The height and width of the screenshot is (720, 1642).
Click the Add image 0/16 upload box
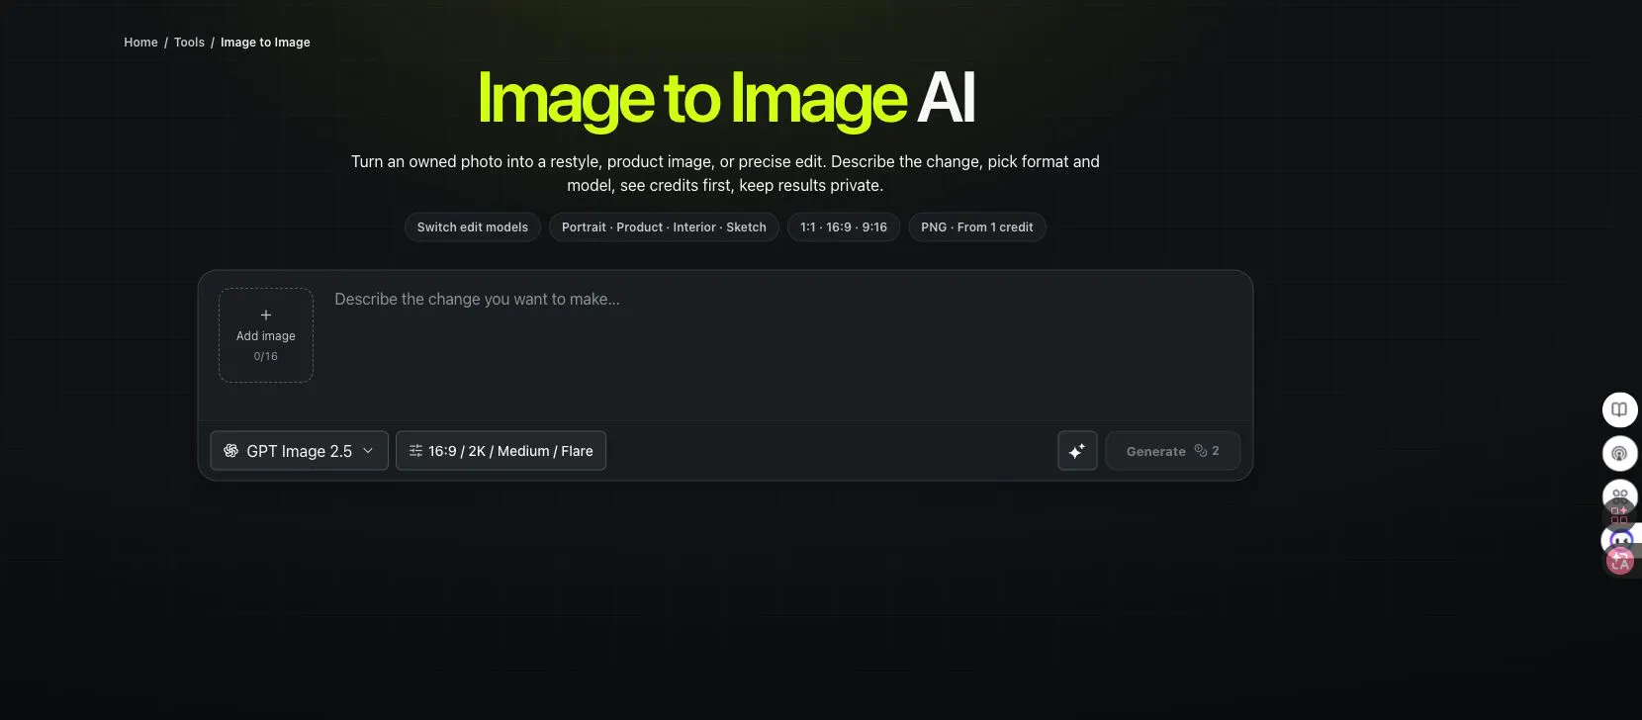[266, 335]
